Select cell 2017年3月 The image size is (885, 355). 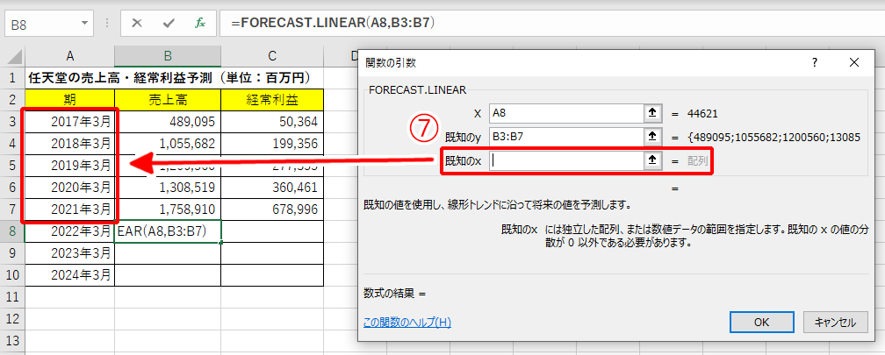[x=70, y=121]
